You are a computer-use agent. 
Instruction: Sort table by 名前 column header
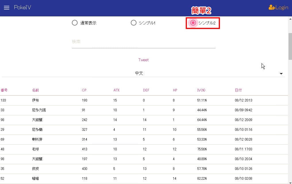[35, 90]
